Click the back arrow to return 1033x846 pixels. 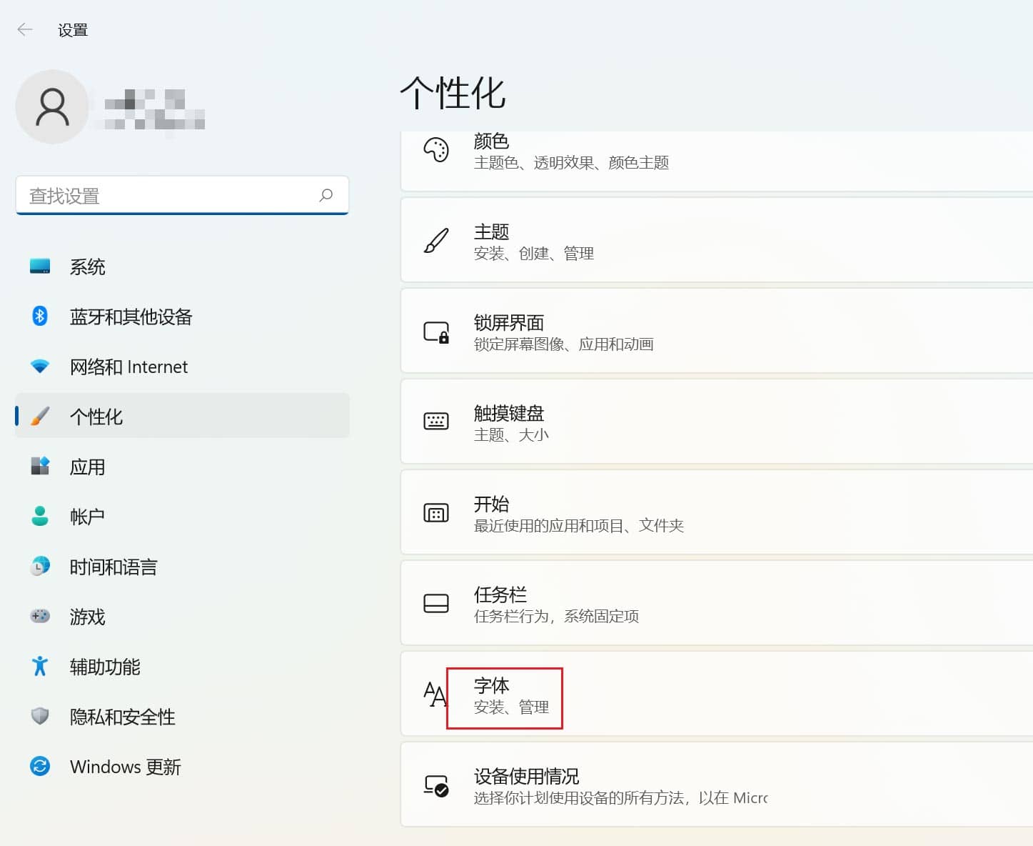tap(24, 29)
